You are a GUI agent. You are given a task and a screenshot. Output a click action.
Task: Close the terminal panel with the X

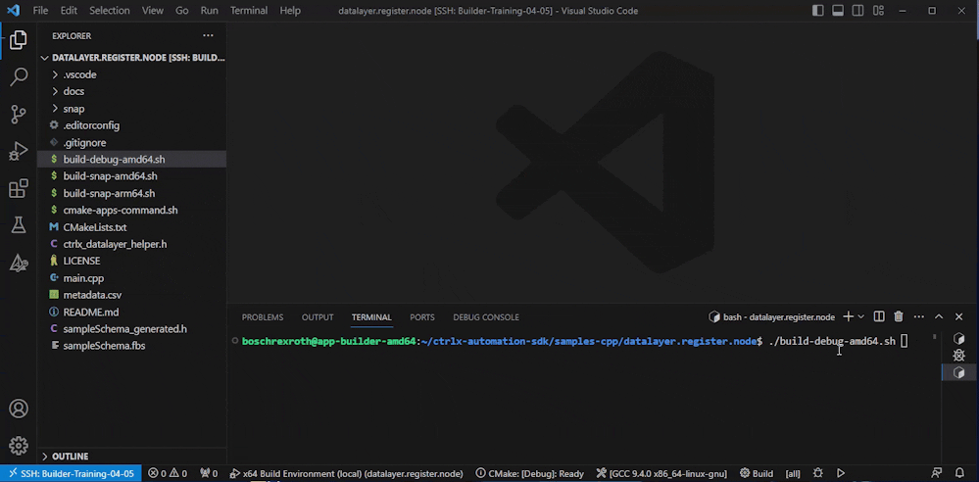[959, 316]
